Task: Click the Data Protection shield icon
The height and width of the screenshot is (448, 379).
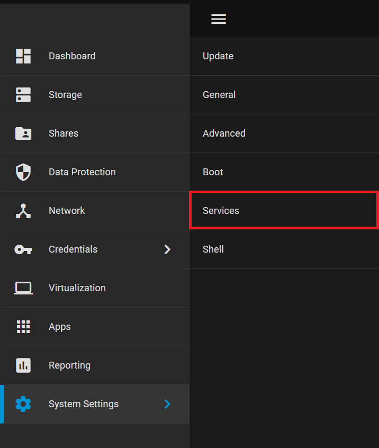Action: click(23, 172)
